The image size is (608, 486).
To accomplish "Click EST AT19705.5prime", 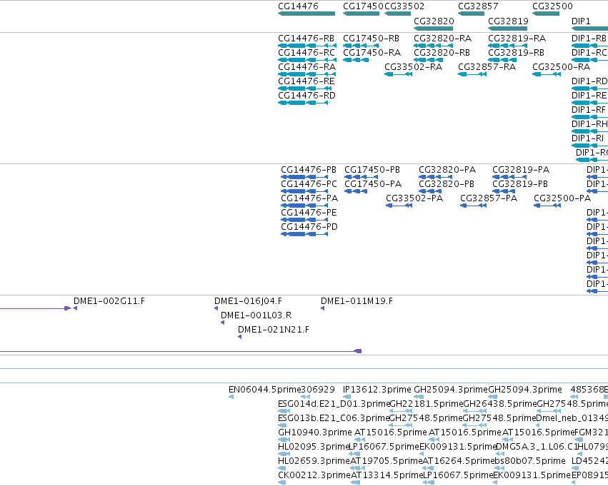I will point(357,468).
